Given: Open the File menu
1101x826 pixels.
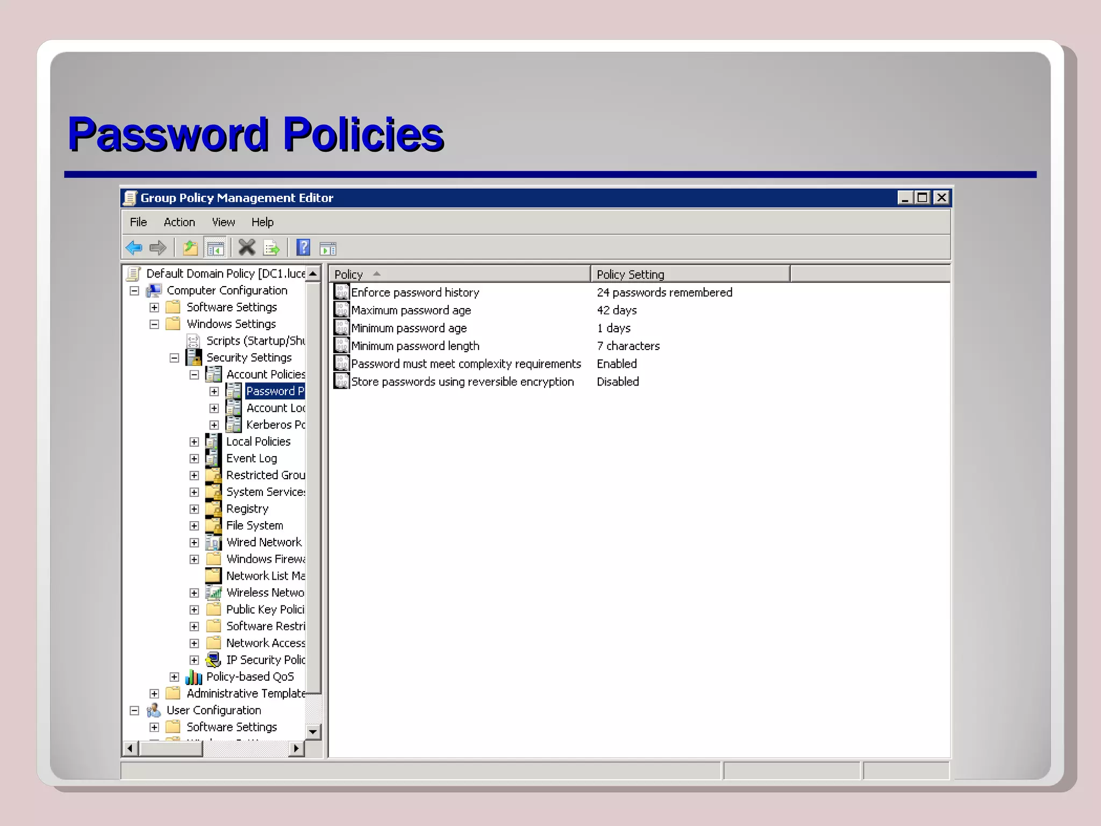Looking at the screenshot, I should click(x=138, y=222).
